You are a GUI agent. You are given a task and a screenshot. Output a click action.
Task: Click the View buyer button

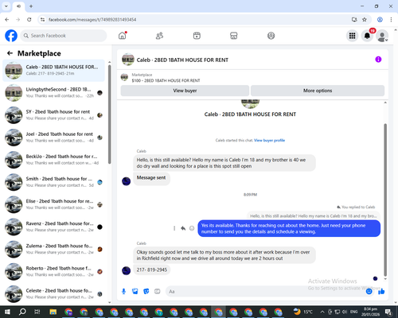pos(185,91)
